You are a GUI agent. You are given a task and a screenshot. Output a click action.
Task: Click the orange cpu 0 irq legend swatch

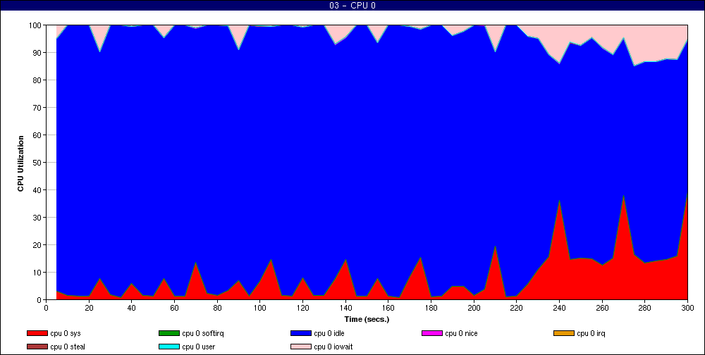(x=564, y=333)
